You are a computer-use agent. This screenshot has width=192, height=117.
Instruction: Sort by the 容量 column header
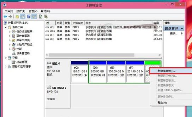tap(157, 23)
